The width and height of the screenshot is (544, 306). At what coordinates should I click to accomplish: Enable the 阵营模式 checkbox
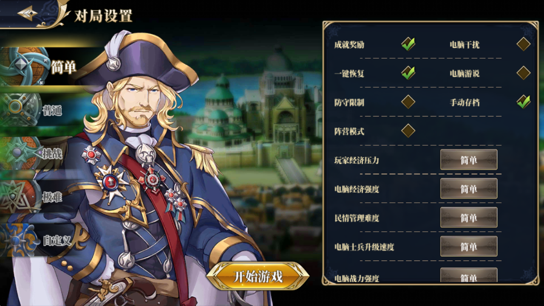tap(408, 131)
